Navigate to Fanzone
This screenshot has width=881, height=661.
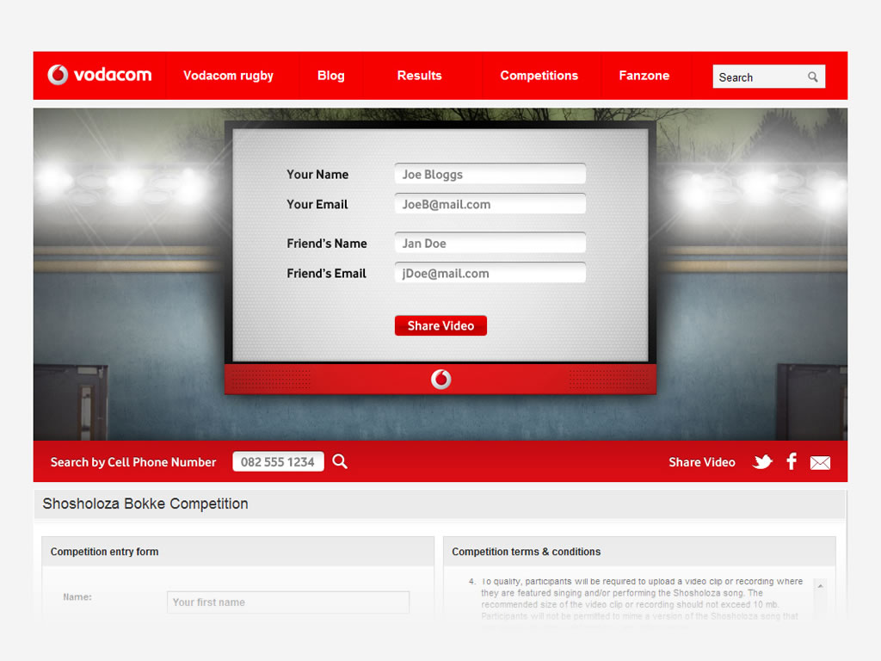click(644, 76)
